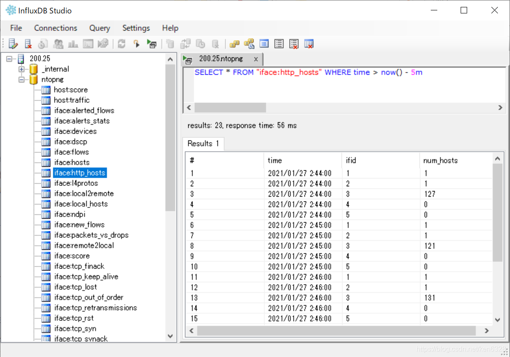Expand the _internal database node

coord(22,69)
